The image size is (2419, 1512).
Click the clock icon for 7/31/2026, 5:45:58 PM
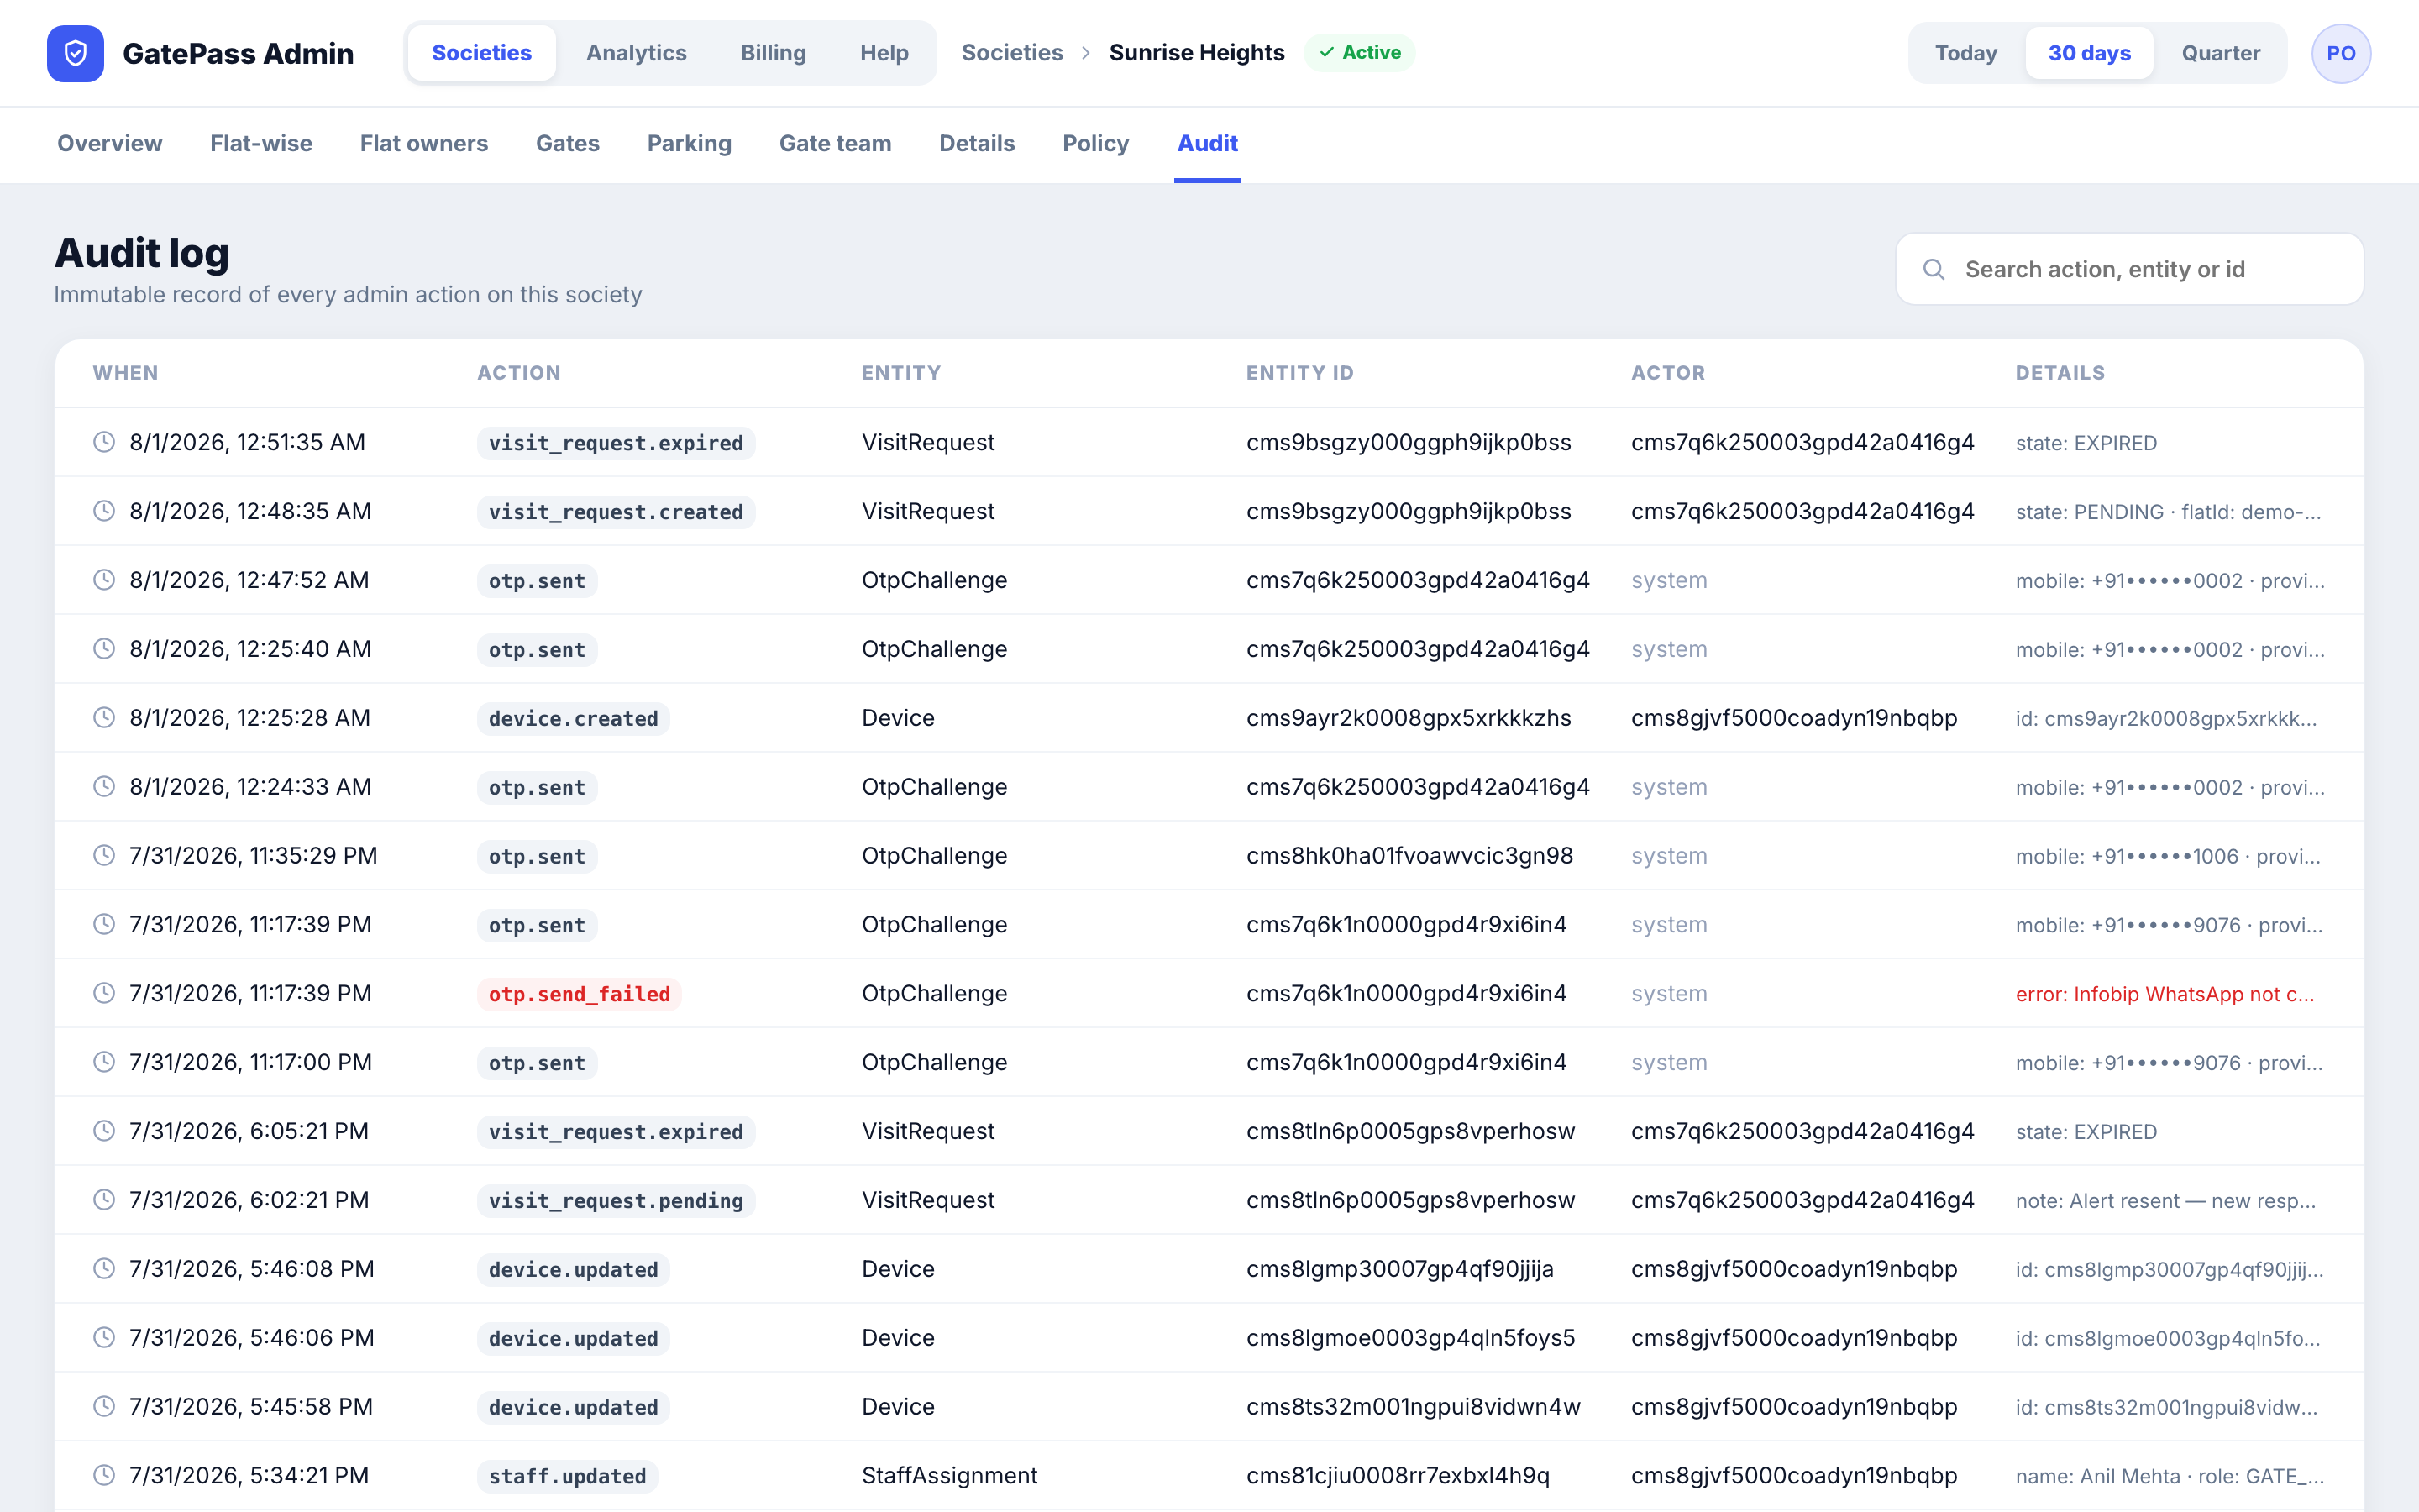(x=104, y=1407)
